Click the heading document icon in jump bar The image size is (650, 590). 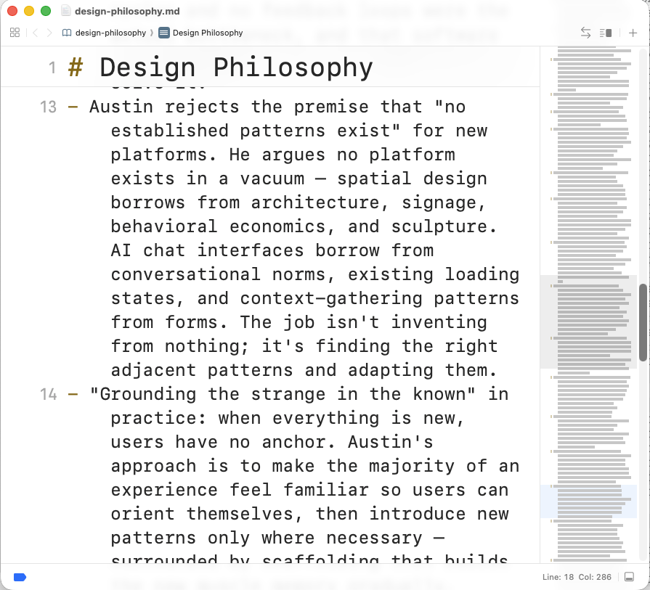(x=163, y=33)
